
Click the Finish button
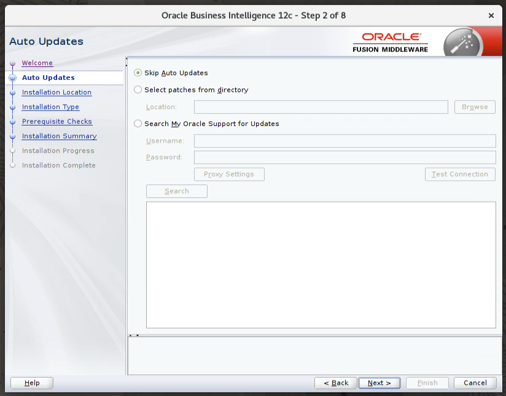pyautogui.click(x=427, y=383)
